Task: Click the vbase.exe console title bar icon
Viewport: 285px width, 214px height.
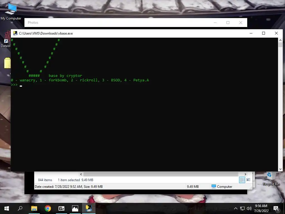Action: 15,33
